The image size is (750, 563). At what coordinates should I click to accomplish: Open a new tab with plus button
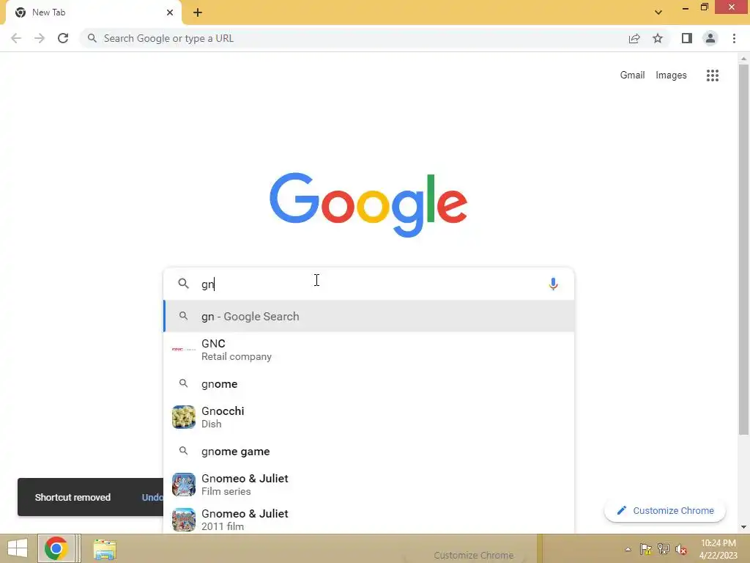click(x=198, y=12)
